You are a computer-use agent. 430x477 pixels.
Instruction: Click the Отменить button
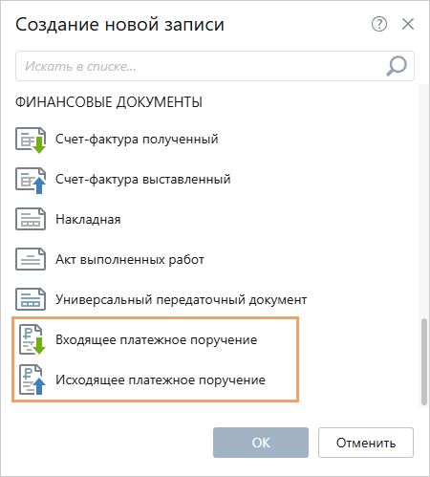click(x=366, y=443)
